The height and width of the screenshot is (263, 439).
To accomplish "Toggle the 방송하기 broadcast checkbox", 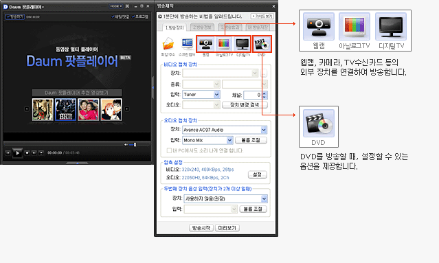I will [15, 16].
